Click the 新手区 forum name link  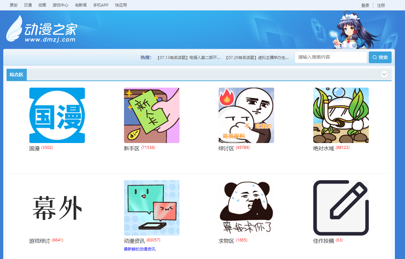coord(132,149)
